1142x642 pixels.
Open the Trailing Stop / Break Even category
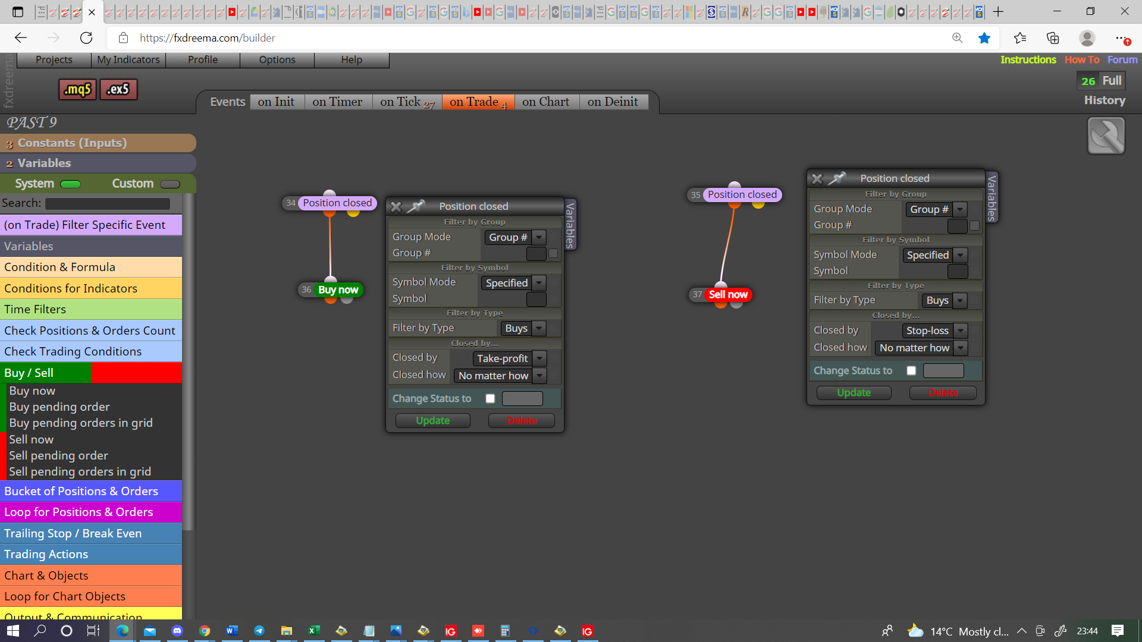[x=91, y=533]
